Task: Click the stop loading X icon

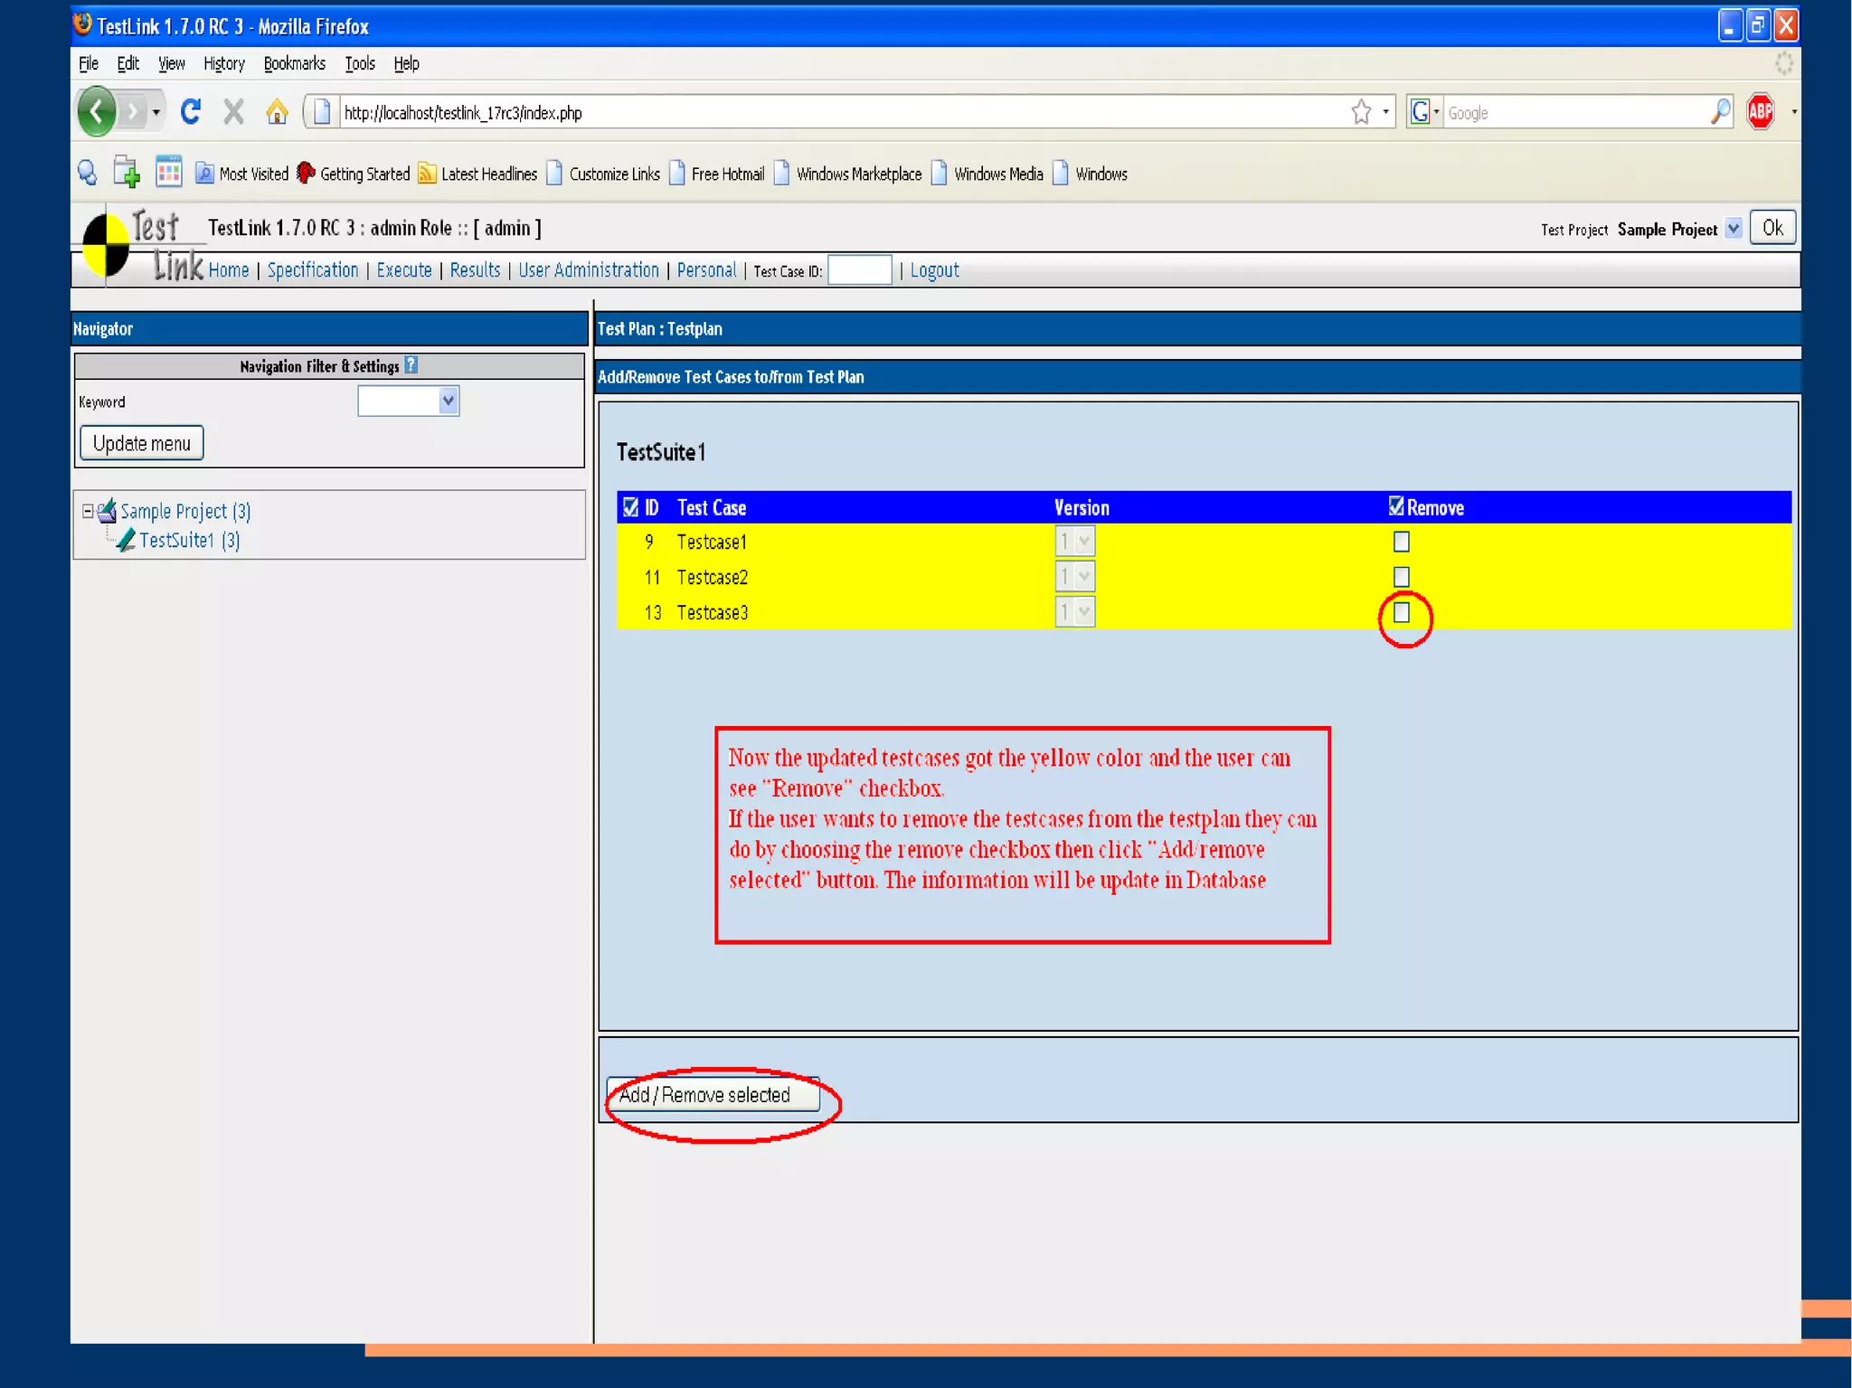Action: [233, 112]
